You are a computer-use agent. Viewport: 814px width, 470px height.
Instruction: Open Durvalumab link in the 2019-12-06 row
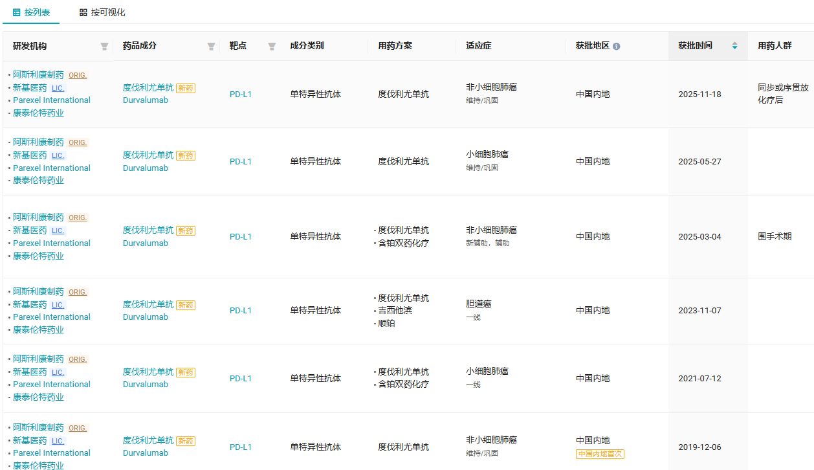tap(146, 453)
